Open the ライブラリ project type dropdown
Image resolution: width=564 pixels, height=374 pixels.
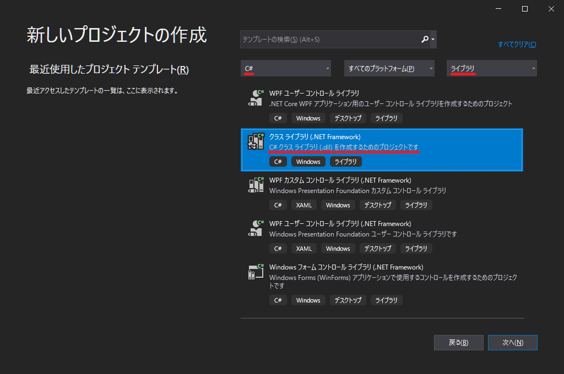[491, 68]
